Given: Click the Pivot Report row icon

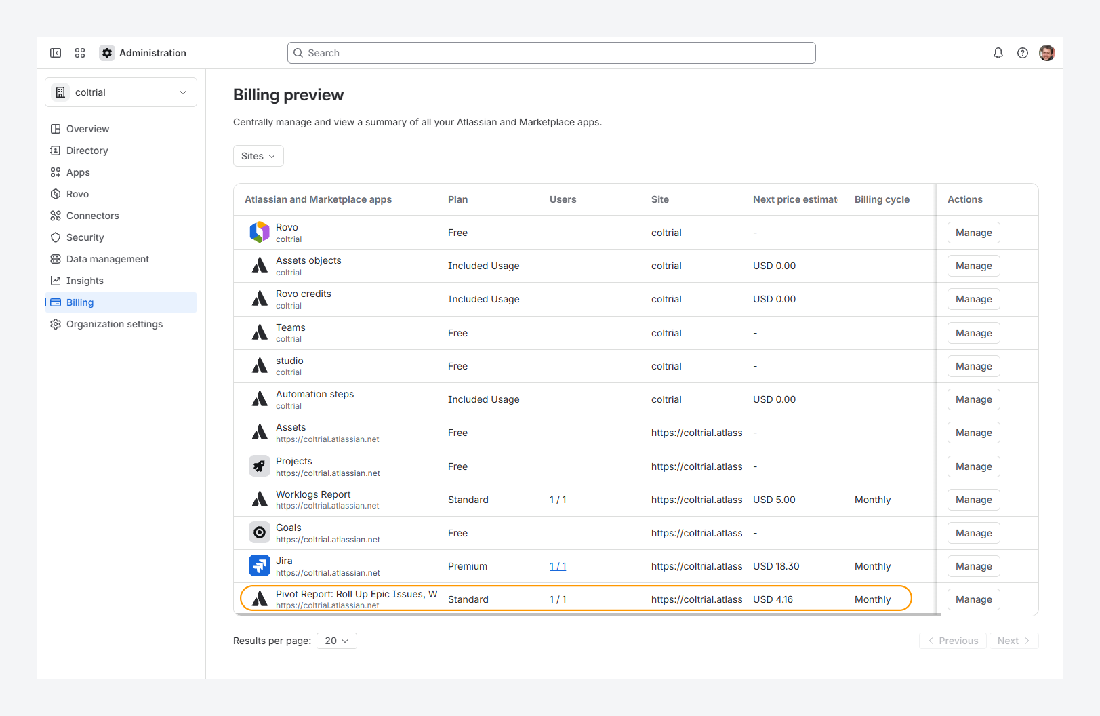Looking at the screenshot, I should point(260,599).
